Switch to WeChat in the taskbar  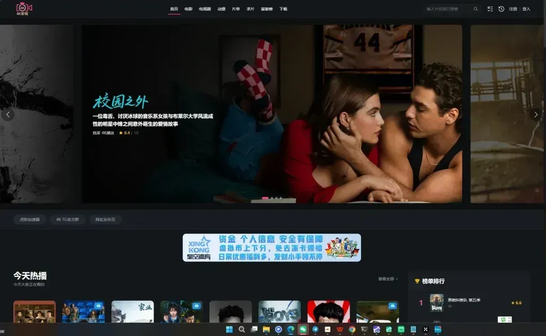pyautogui.click(x=303, y=330)
